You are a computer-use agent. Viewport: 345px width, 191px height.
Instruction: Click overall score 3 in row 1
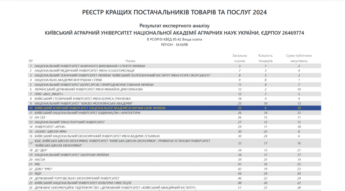click(x=240, y=66)
